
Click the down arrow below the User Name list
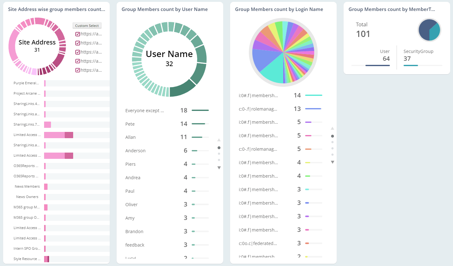(219, 168)
